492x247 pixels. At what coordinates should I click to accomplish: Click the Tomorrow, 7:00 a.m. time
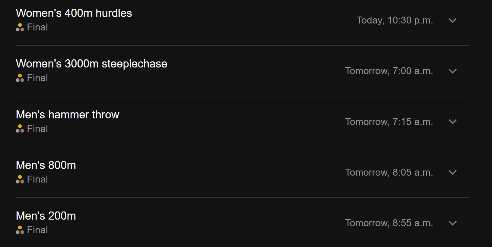click(x=389, y=71)
